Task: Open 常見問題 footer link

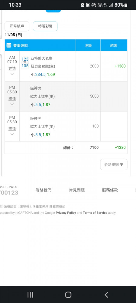Action: pyautogui.click(x=77, y=190)
